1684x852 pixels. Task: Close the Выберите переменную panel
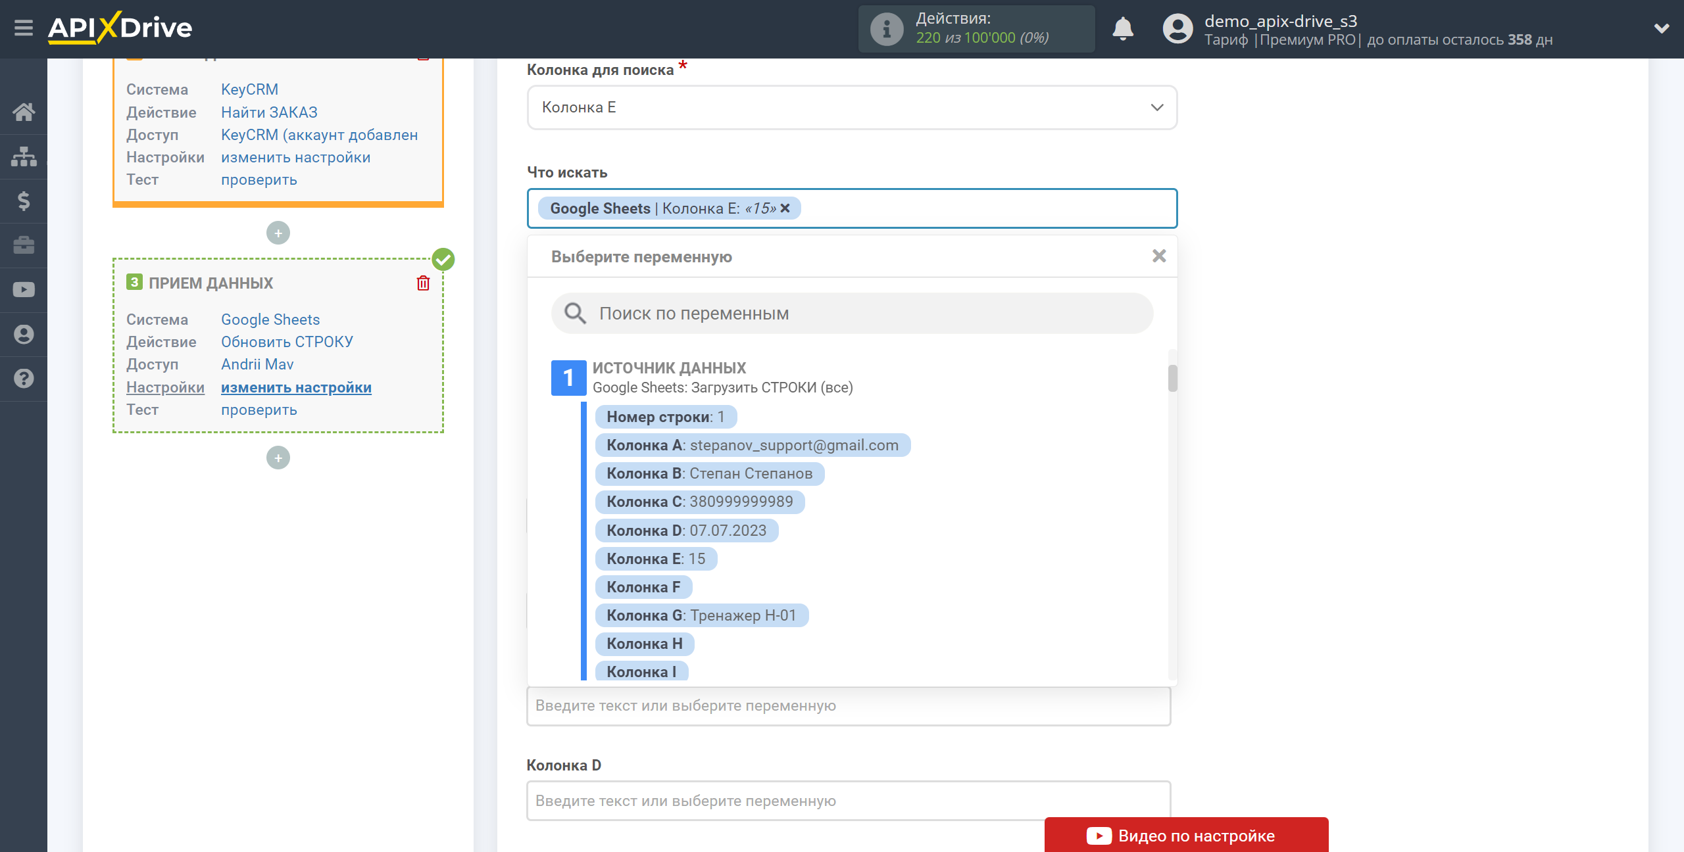pos(1159,256)
